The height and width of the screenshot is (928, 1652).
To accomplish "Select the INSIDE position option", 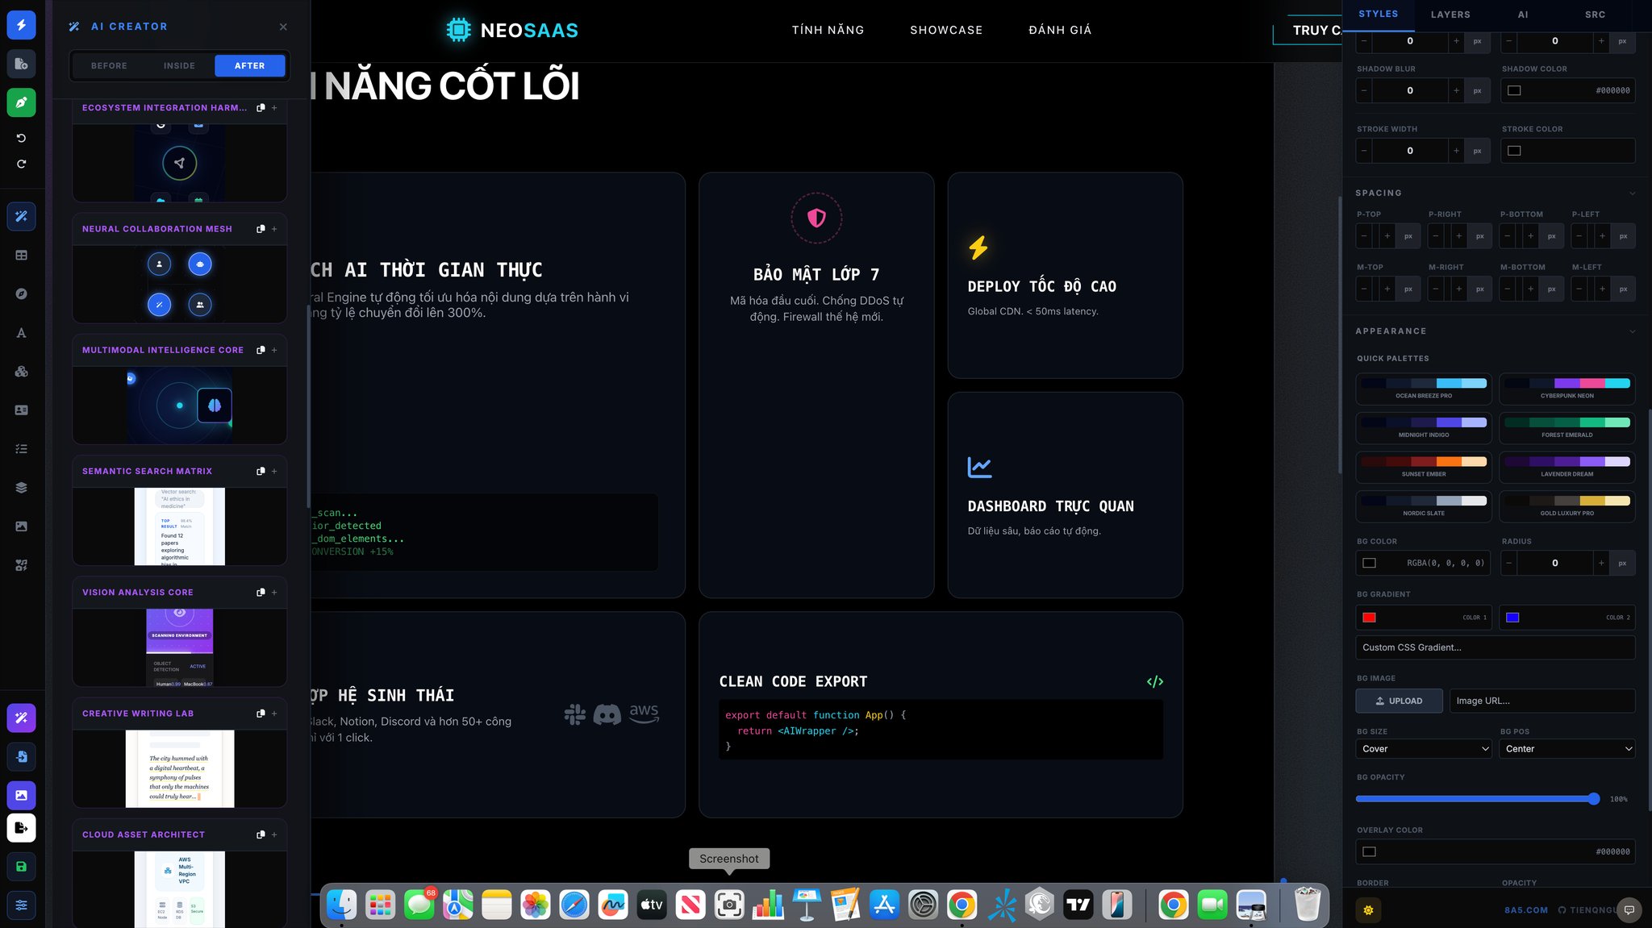I will 179,66.
